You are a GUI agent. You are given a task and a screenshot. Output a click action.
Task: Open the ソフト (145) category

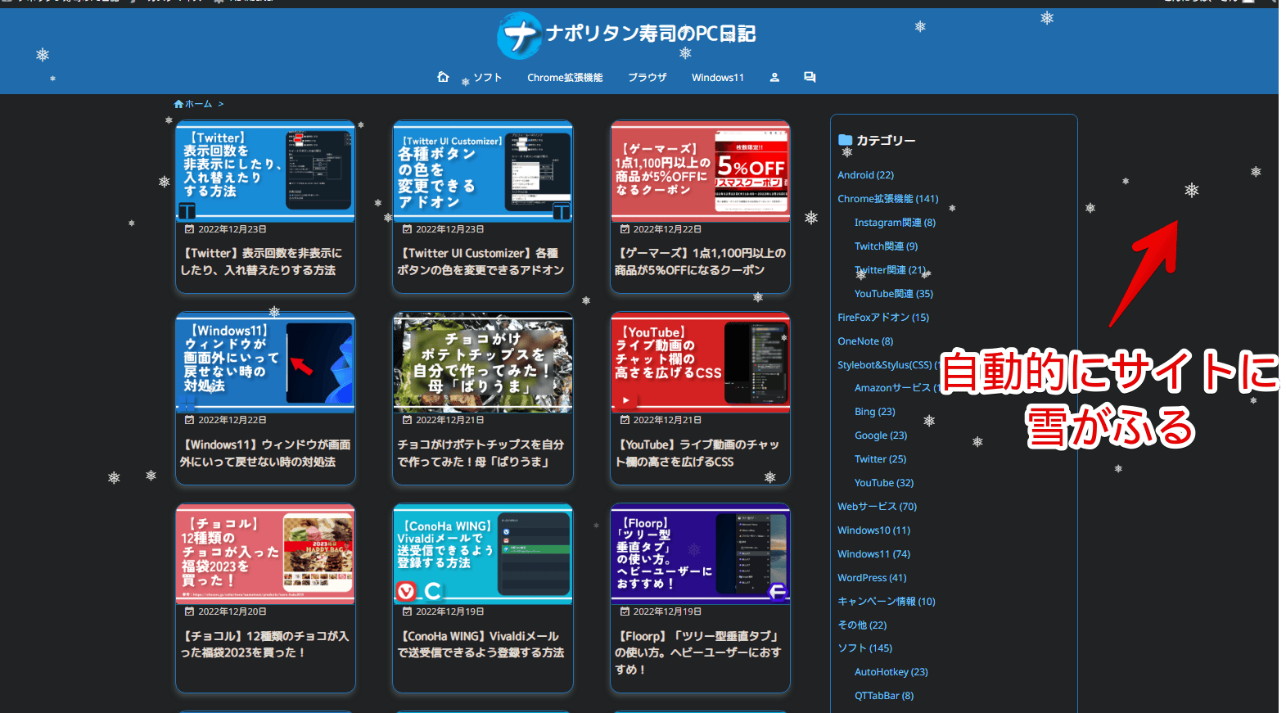pyautogui.click(x=864, y=648)
